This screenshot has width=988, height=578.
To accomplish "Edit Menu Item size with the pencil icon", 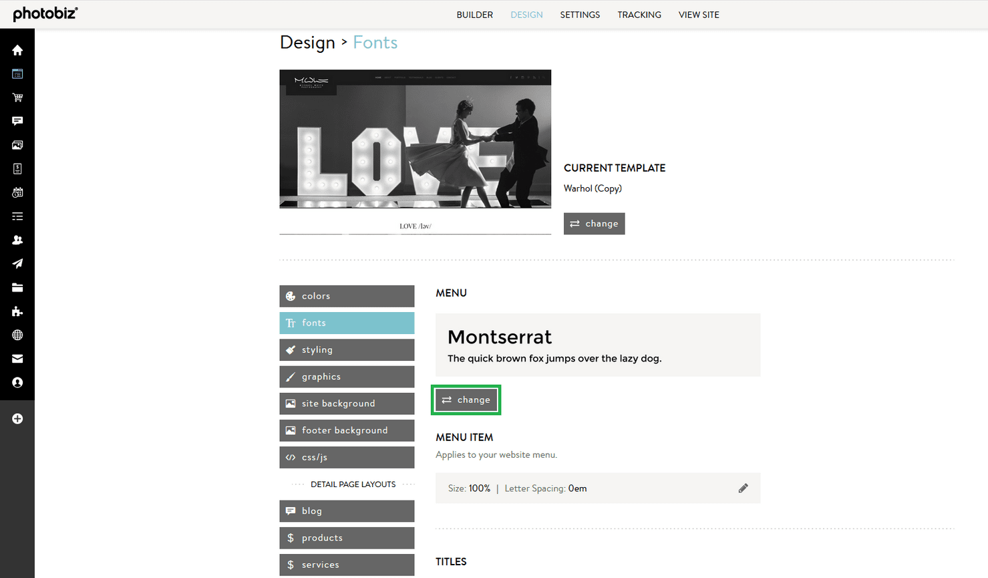I will coord(744,488).
